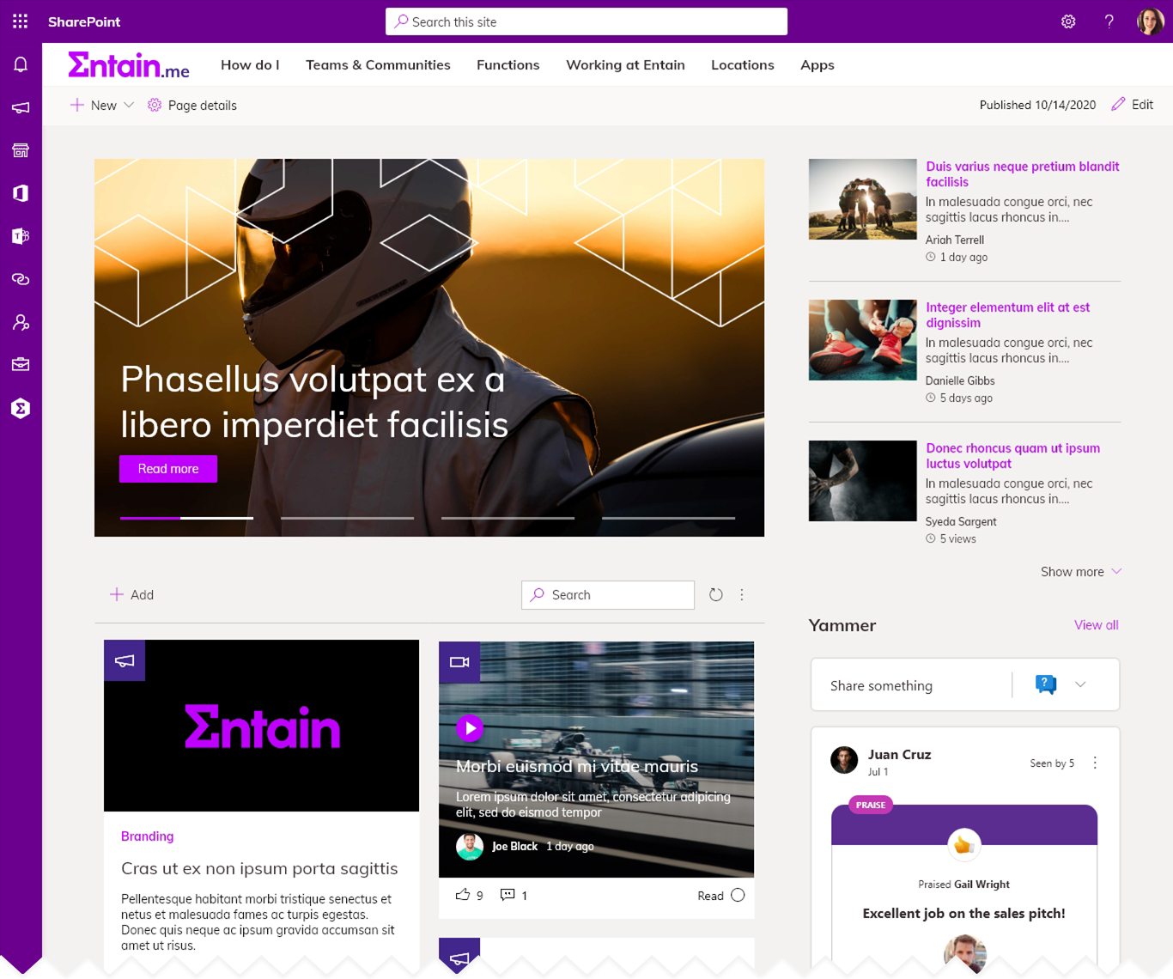This screenshot has width=1173, height=979.
Task: Open the Teams & Communities menu
Action: tap(378, 64)
